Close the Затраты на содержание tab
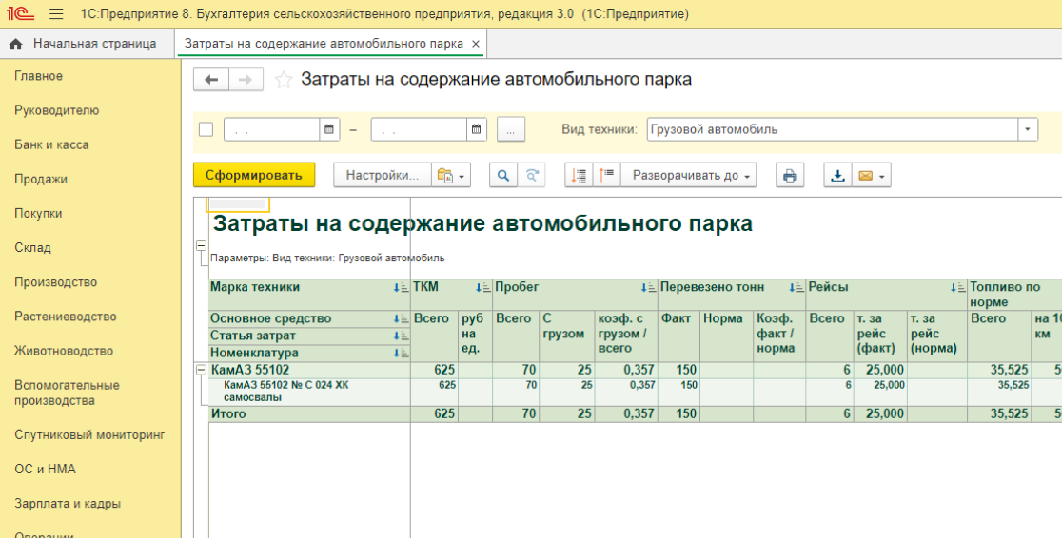 click(x=476, y=44)
